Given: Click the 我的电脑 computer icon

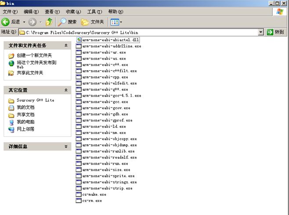Looking at the screenshot, I should point(11,122).
